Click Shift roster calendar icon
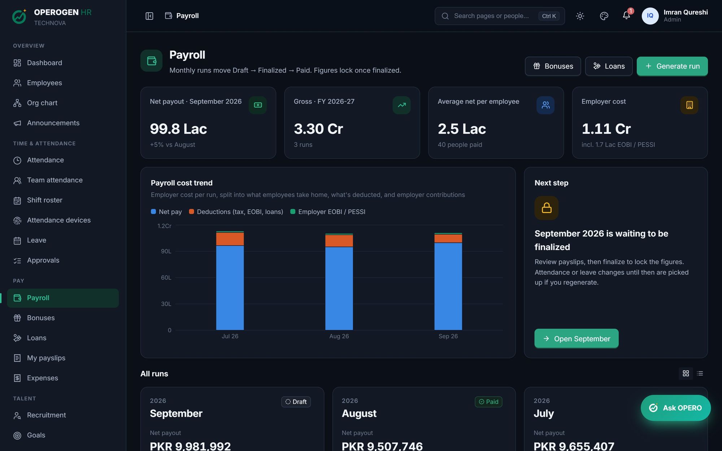 pyautogui.click(x=17, y=201)
